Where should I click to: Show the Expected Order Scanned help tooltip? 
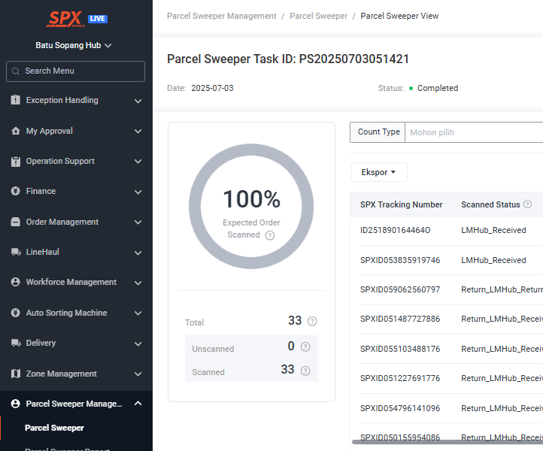(x=270, y=235)
